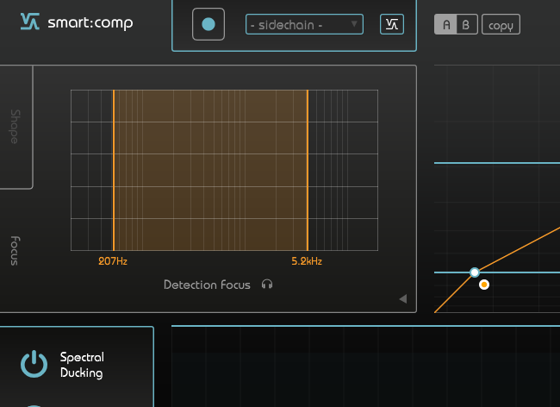Click the smart:comp logo icon
560x407 pixels.
tap(29, 22)
